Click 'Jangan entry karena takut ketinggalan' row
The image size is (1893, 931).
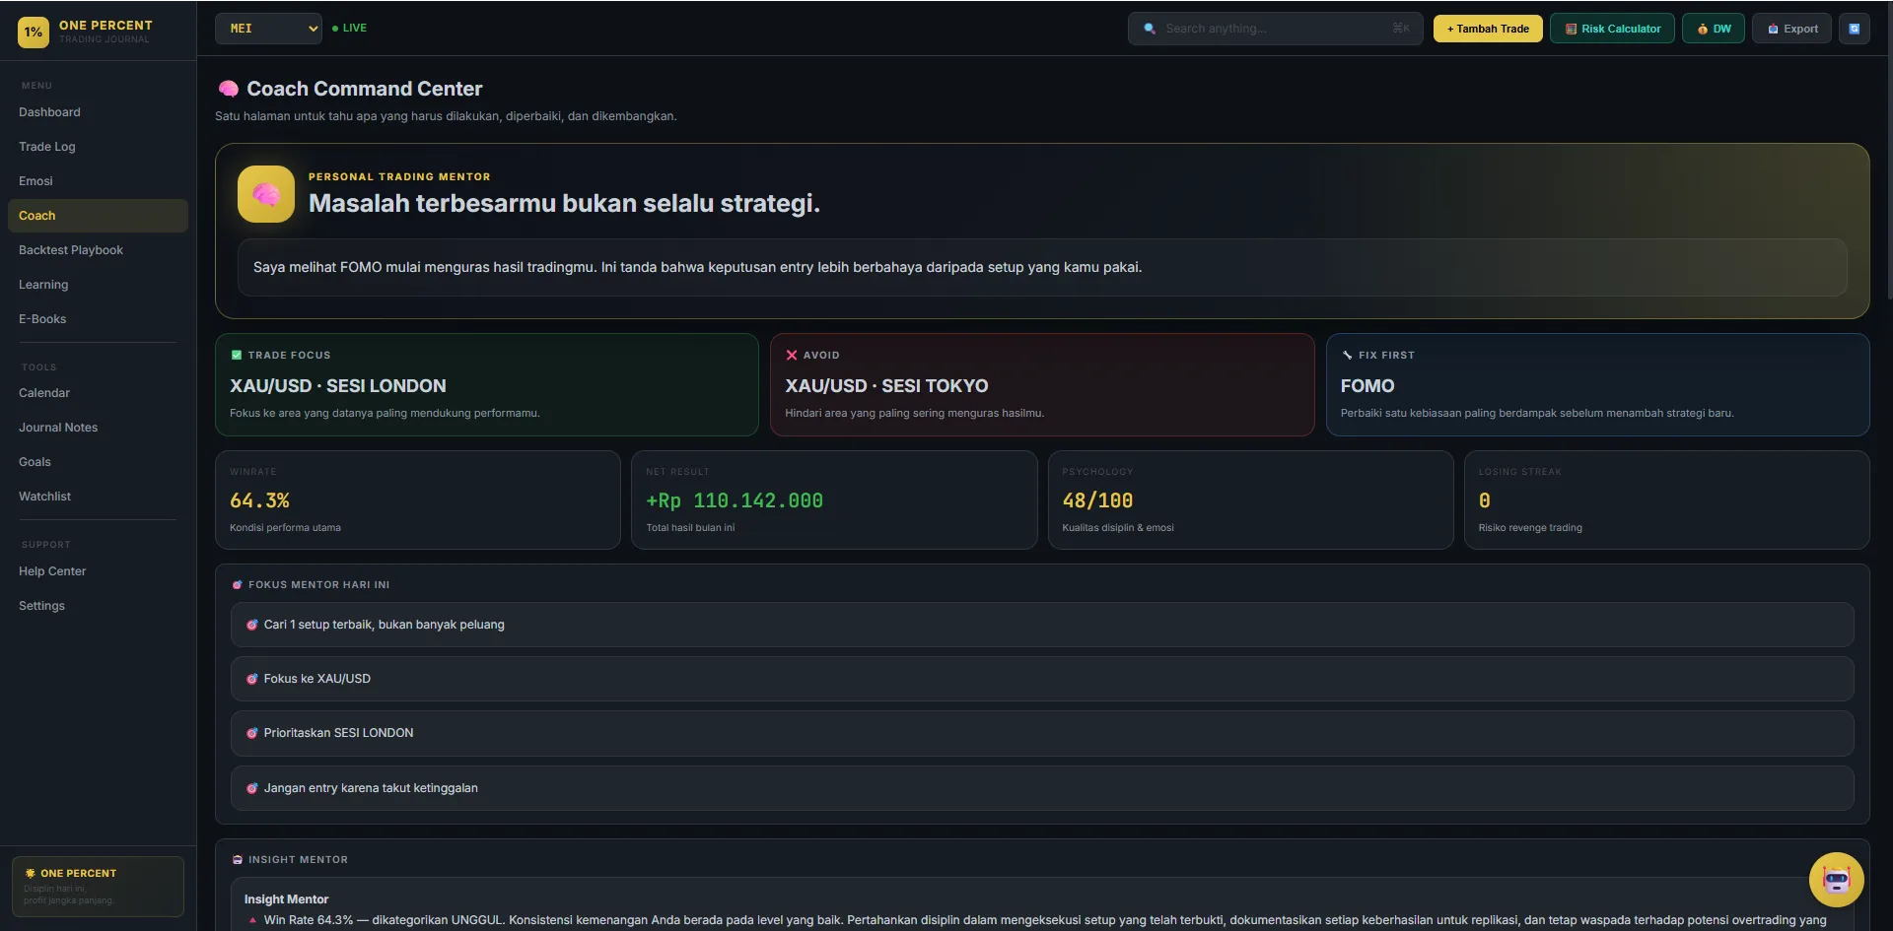1042,788
